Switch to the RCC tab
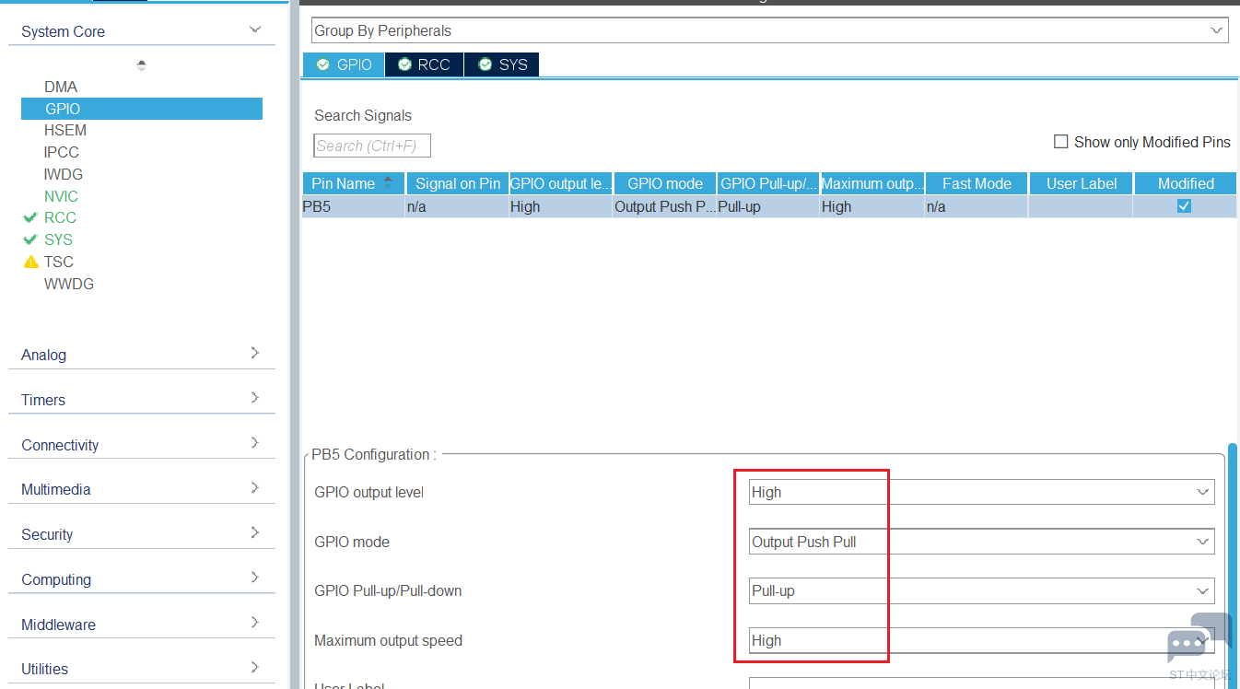The width and height of the screenshot is (1240, 689). coord(424,64)
